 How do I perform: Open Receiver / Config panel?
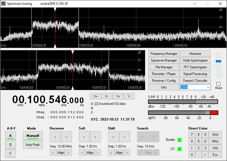coord(164,81)
